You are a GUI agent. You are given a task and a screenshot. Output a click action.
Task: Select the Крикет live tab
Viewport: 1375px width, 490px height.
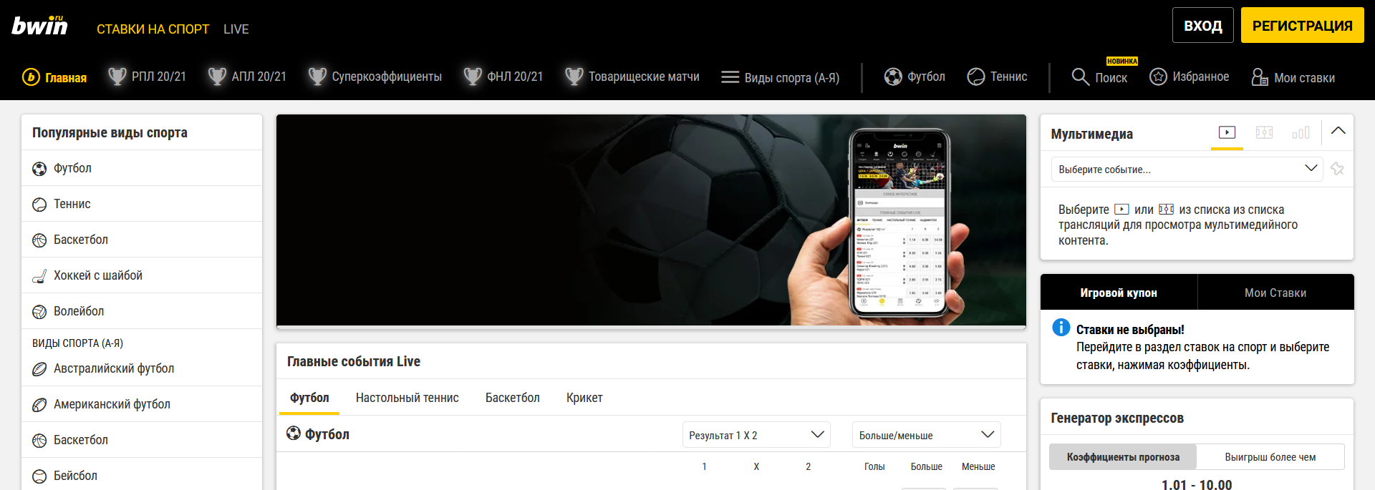(584, 398)
